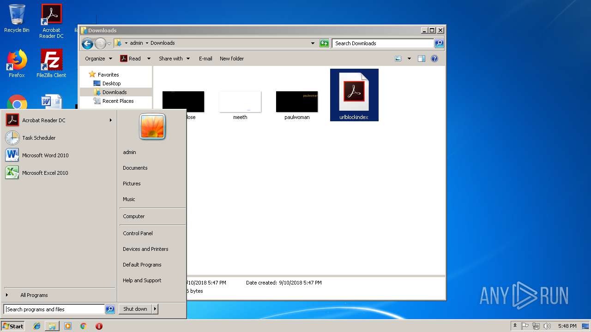The width and height of the screenshot is (591, 332).
Task: Open Computer in Start menu
Action: (133, 216)
